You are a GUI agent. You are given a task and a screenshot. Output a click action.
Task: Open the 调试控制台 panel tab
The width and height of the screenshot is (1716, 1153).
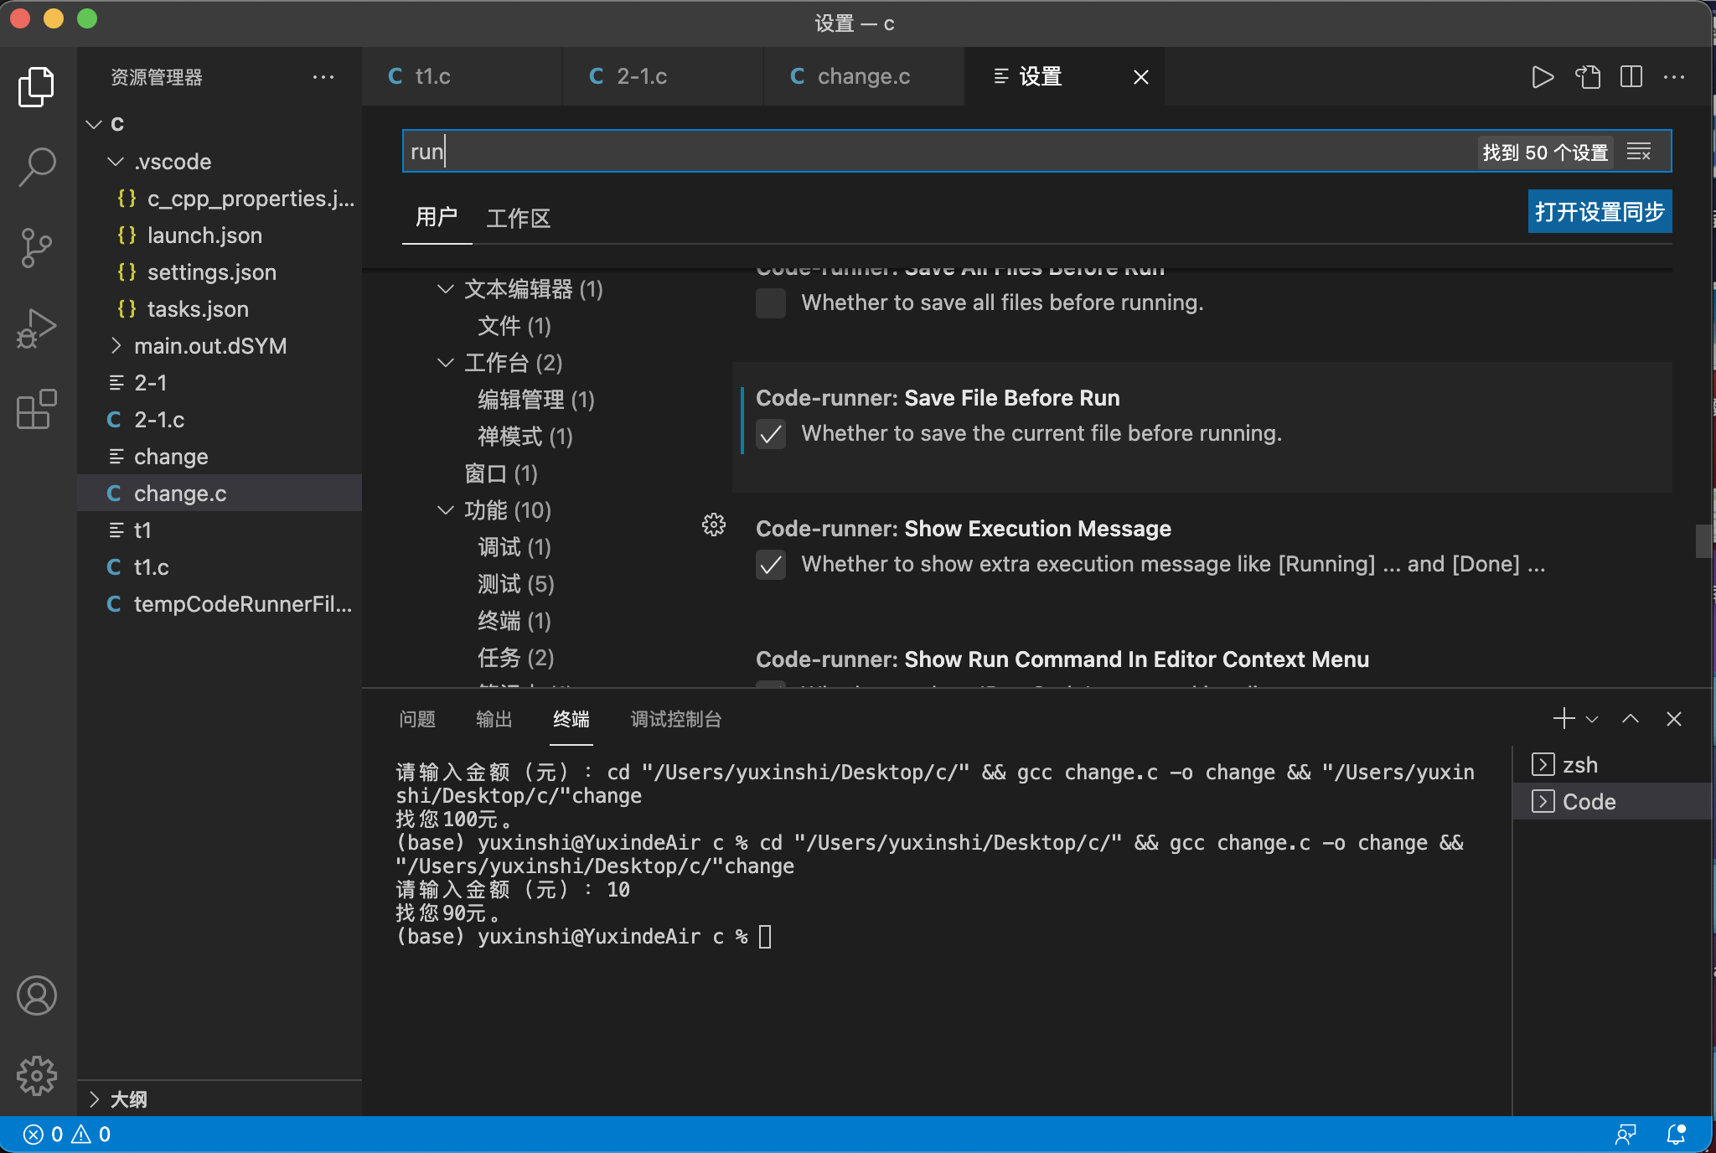(676, 719)
